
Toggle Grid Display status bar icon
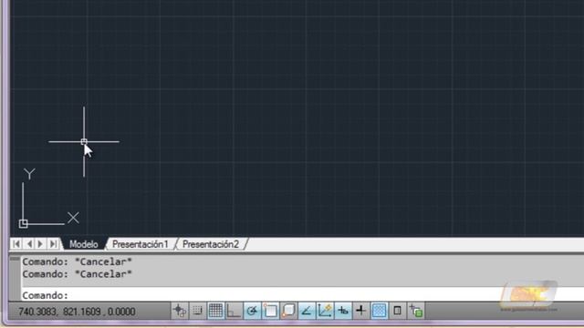click(215, 311)
